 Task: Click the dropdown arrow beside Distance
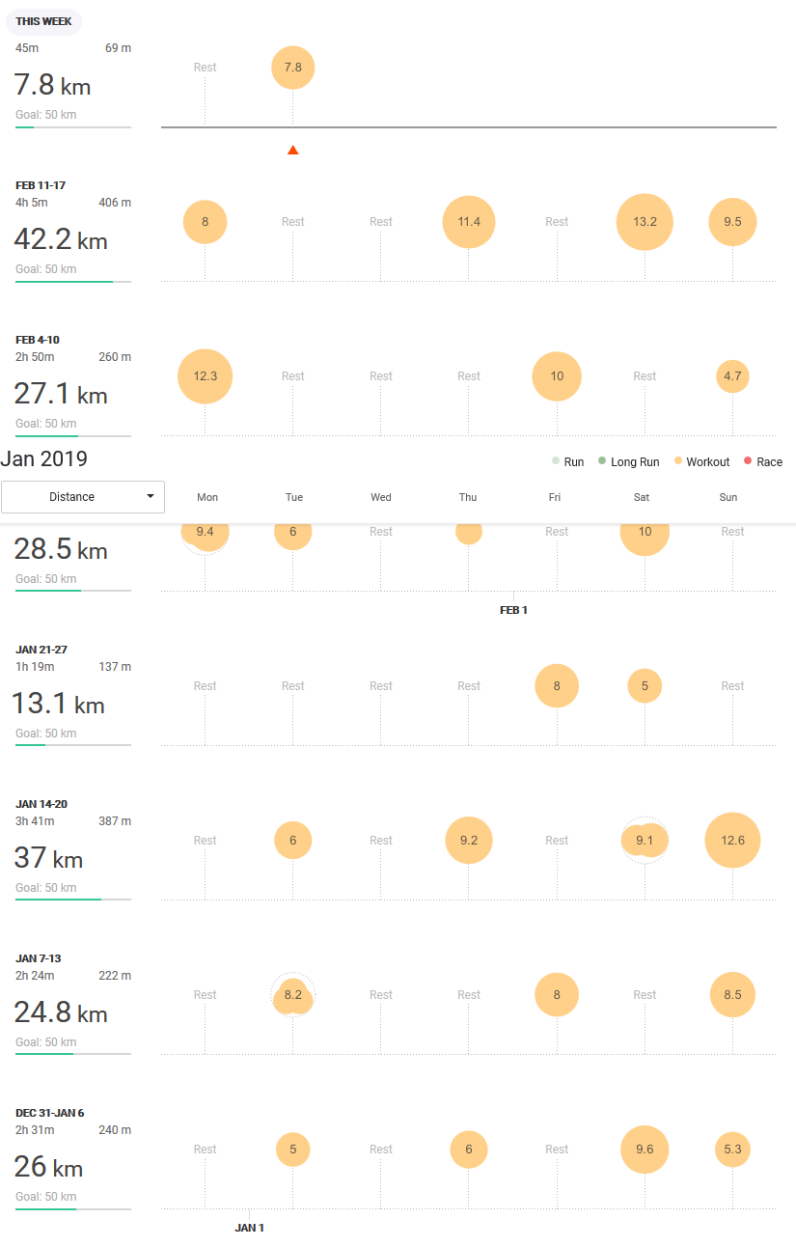[150, 497]
